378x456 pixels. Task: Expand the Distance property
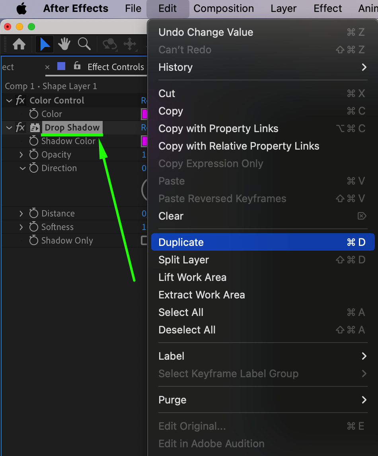pyautogui.click(x=21, y=214)
